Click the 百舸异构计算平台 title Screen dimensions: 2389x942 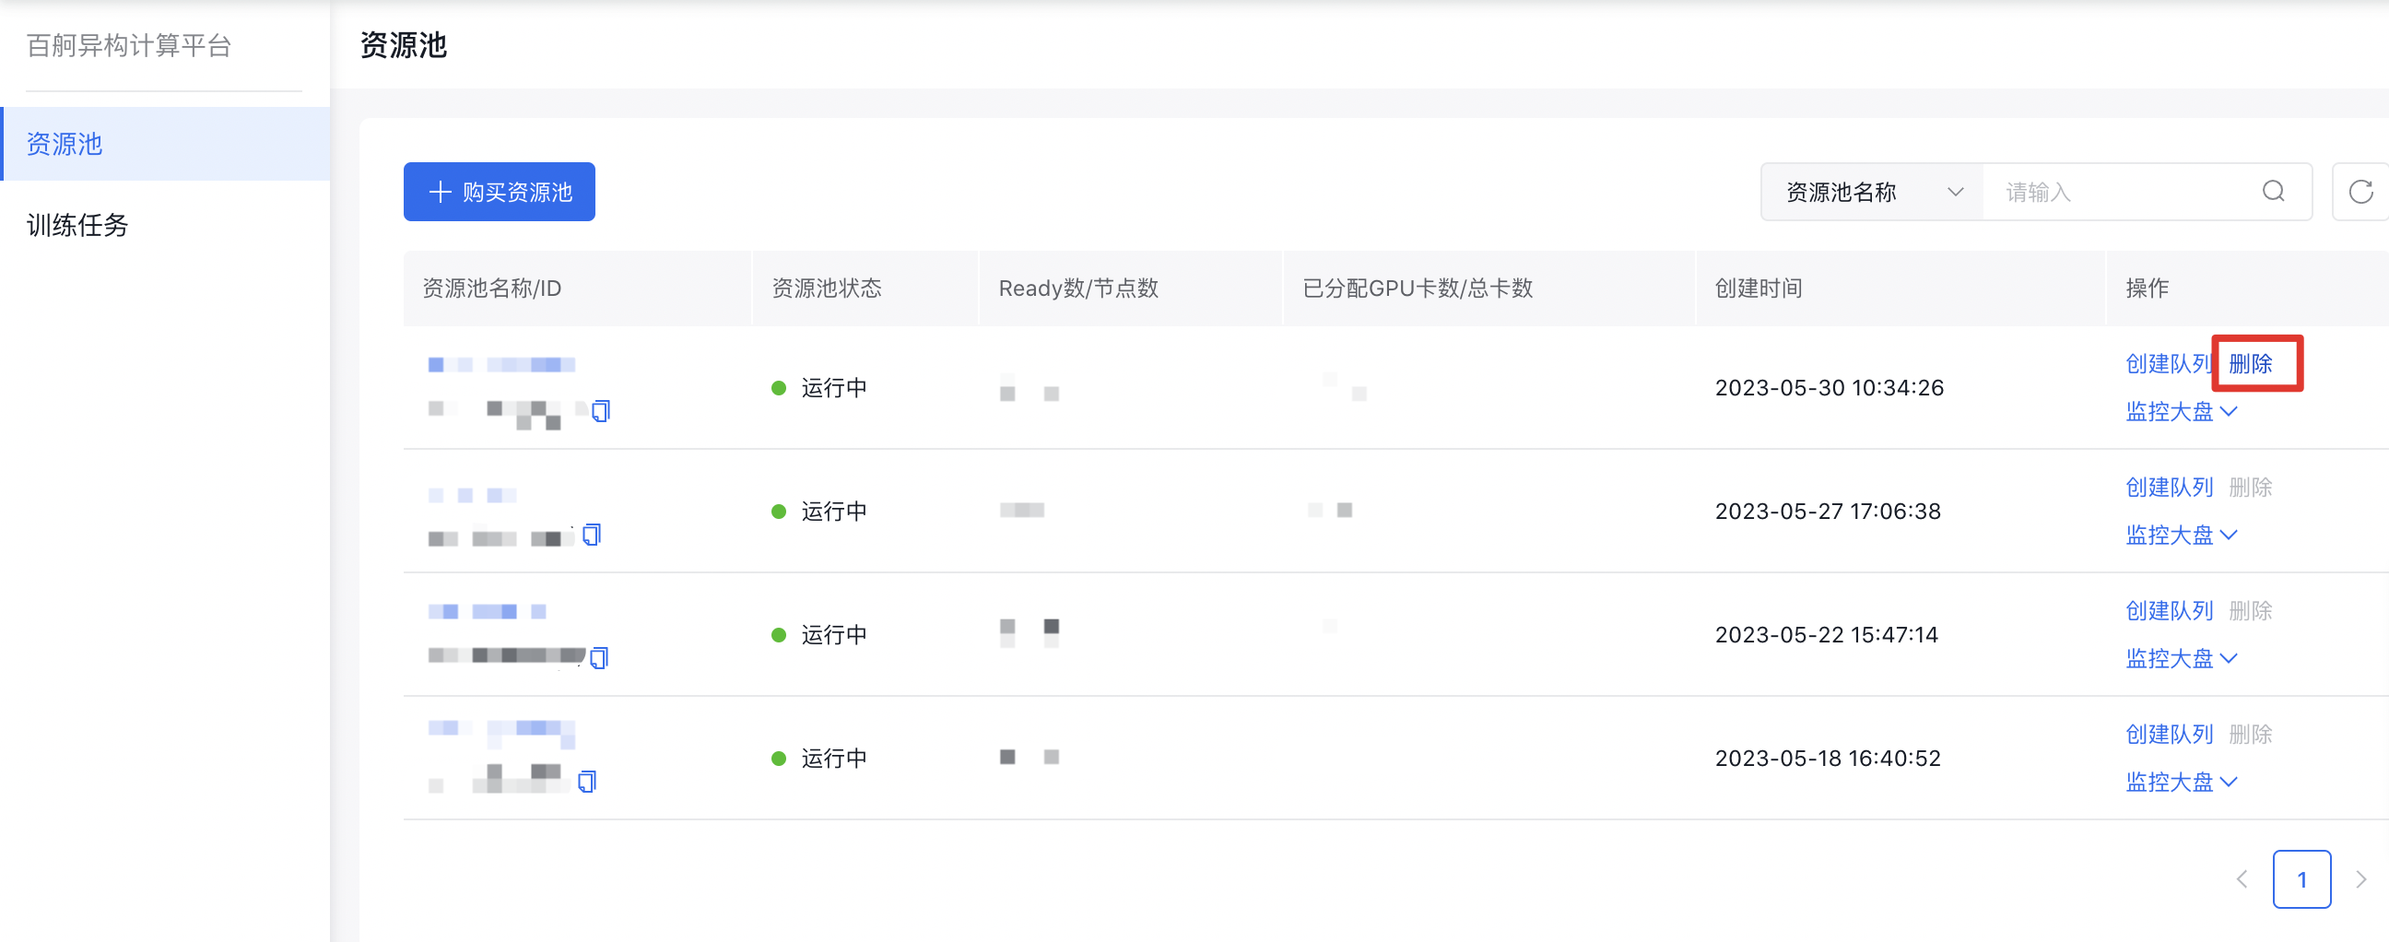coord(129,45)
